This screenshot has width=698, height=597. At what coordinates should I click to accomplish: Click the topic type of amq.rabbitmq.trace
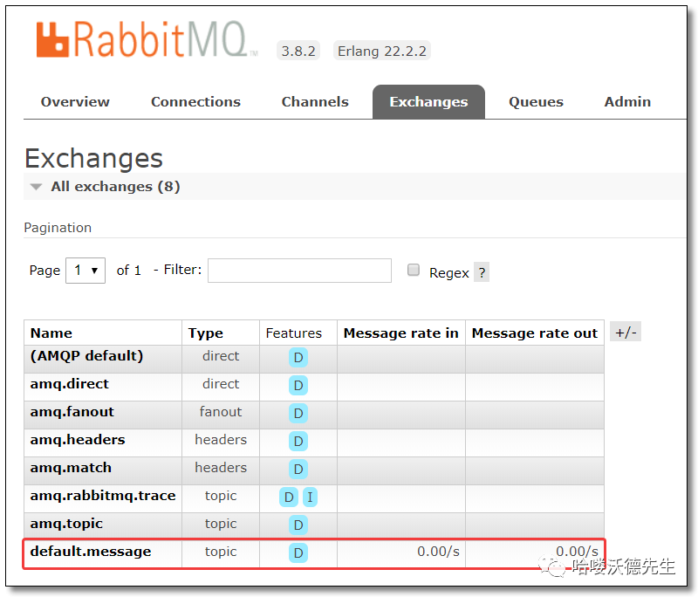pos(221,496)
